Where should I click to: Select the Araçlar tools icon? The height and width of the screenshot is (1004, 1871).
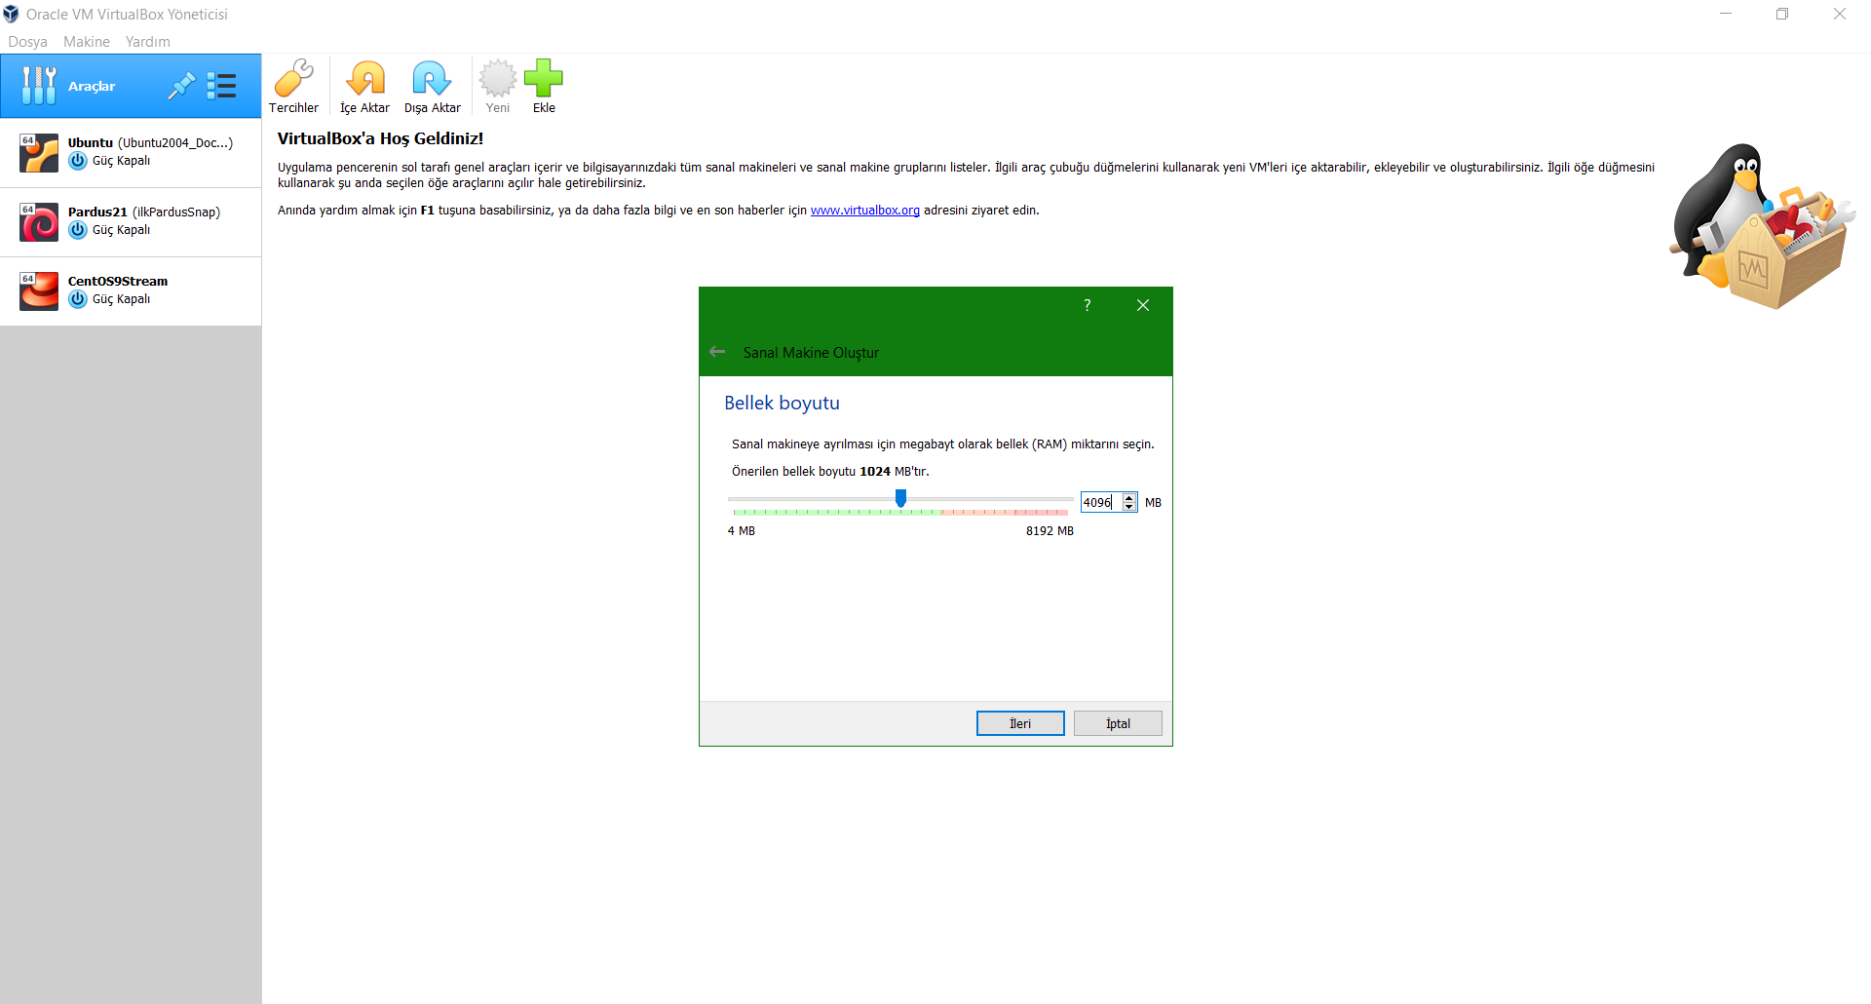[39, 86]
